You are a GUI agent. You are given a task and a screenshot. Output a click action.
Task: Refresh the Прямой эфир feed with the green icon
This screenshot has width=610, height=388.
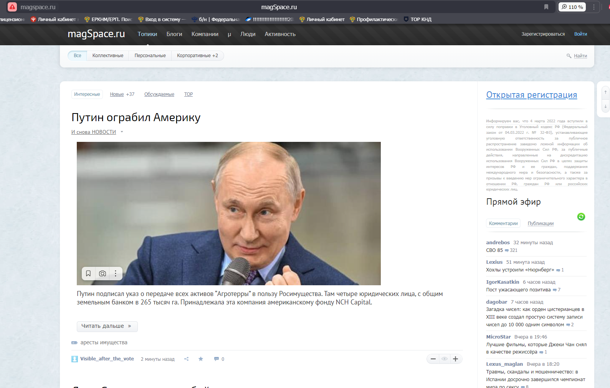[581, 217]
